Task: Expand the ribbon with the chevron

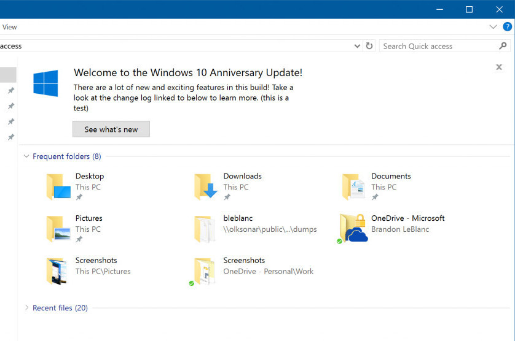Action: pos(493,27)
